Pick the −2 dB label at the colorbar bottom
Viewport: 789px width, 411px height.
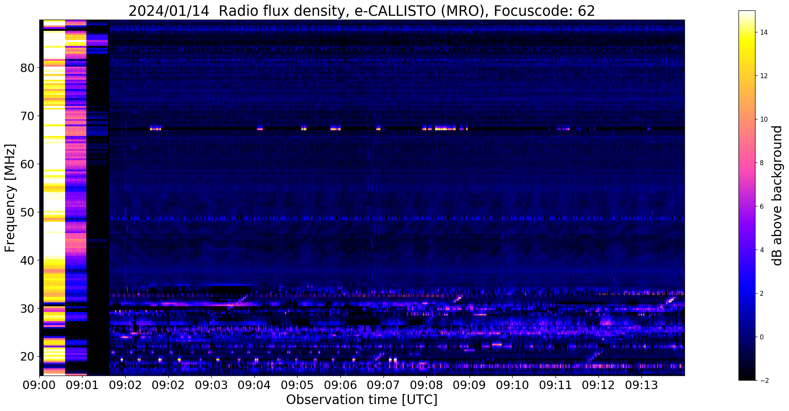pyautogui.click(x=764, y=381)
